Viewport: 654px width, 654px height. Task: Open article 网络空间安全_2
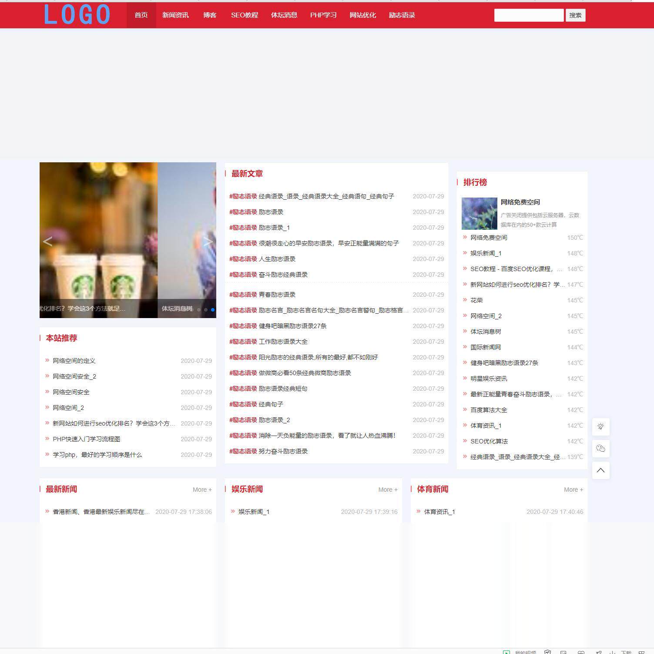click(x=74, y=376)
